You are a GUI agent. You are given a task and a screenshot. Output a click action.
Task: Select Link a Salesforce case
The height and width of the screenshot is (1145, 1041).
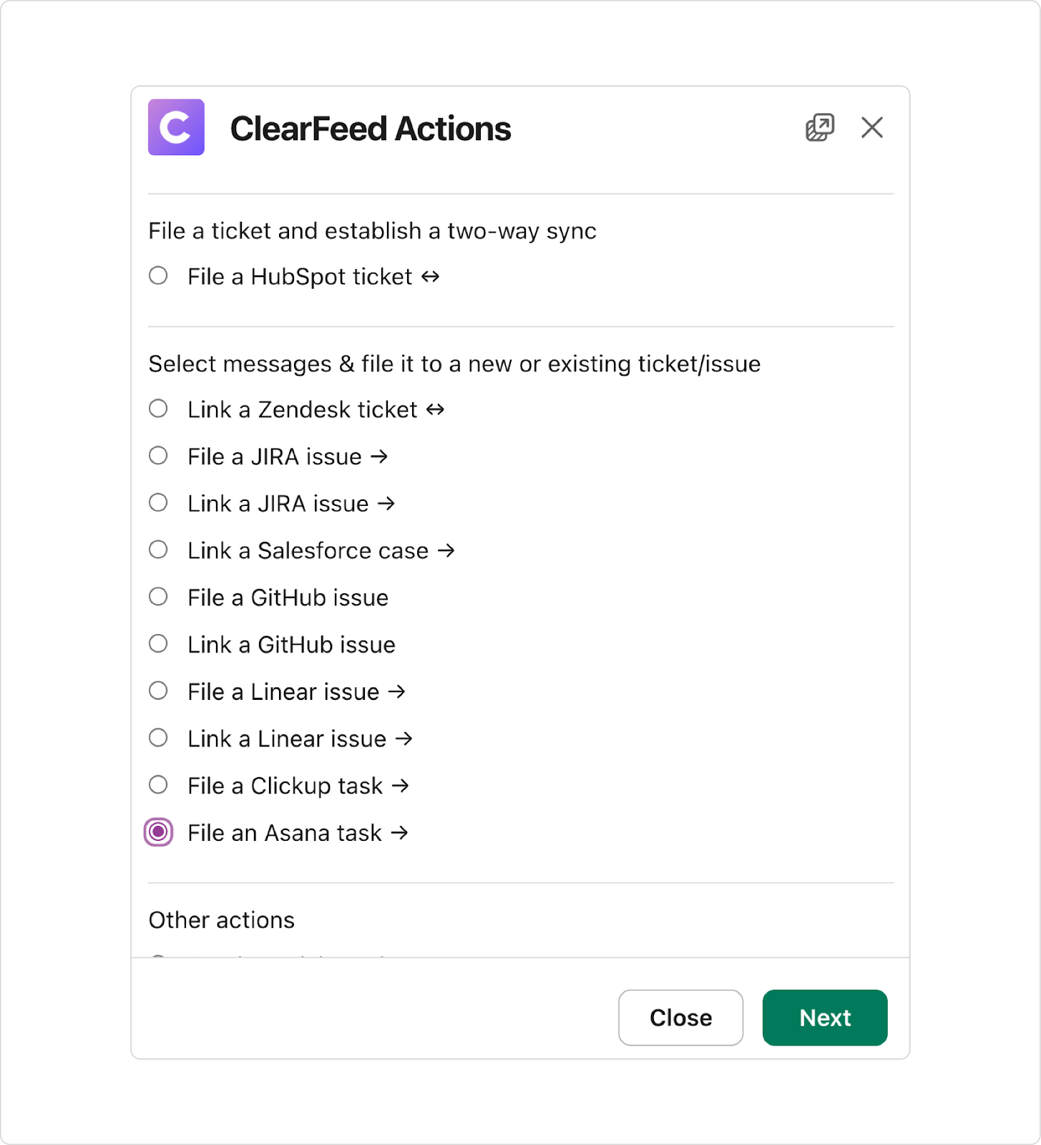pyautogui.click(x=158, y=550)
